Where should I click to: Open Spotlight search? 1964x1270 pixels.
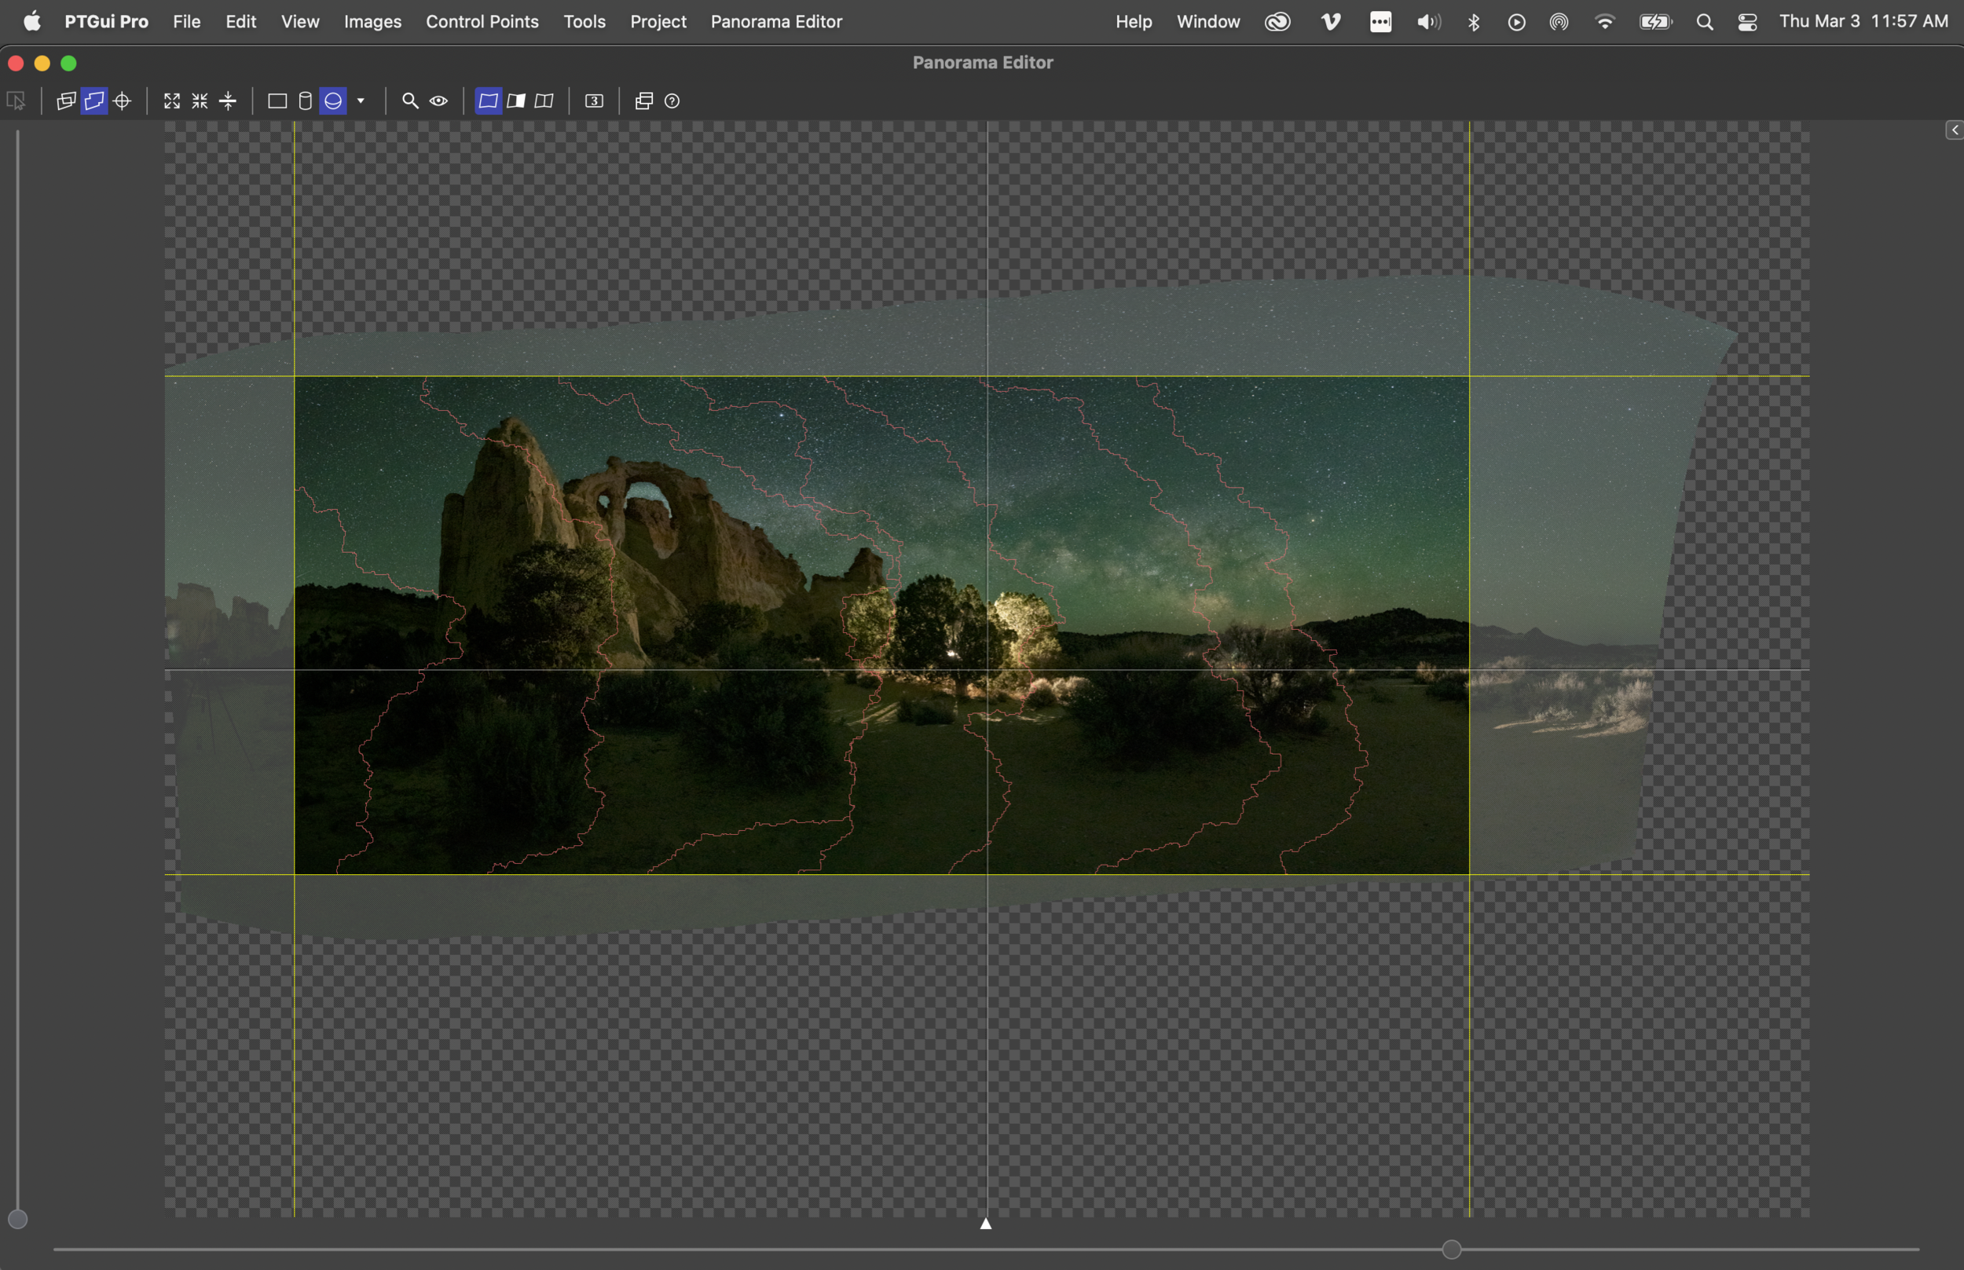pos(1705,22)
